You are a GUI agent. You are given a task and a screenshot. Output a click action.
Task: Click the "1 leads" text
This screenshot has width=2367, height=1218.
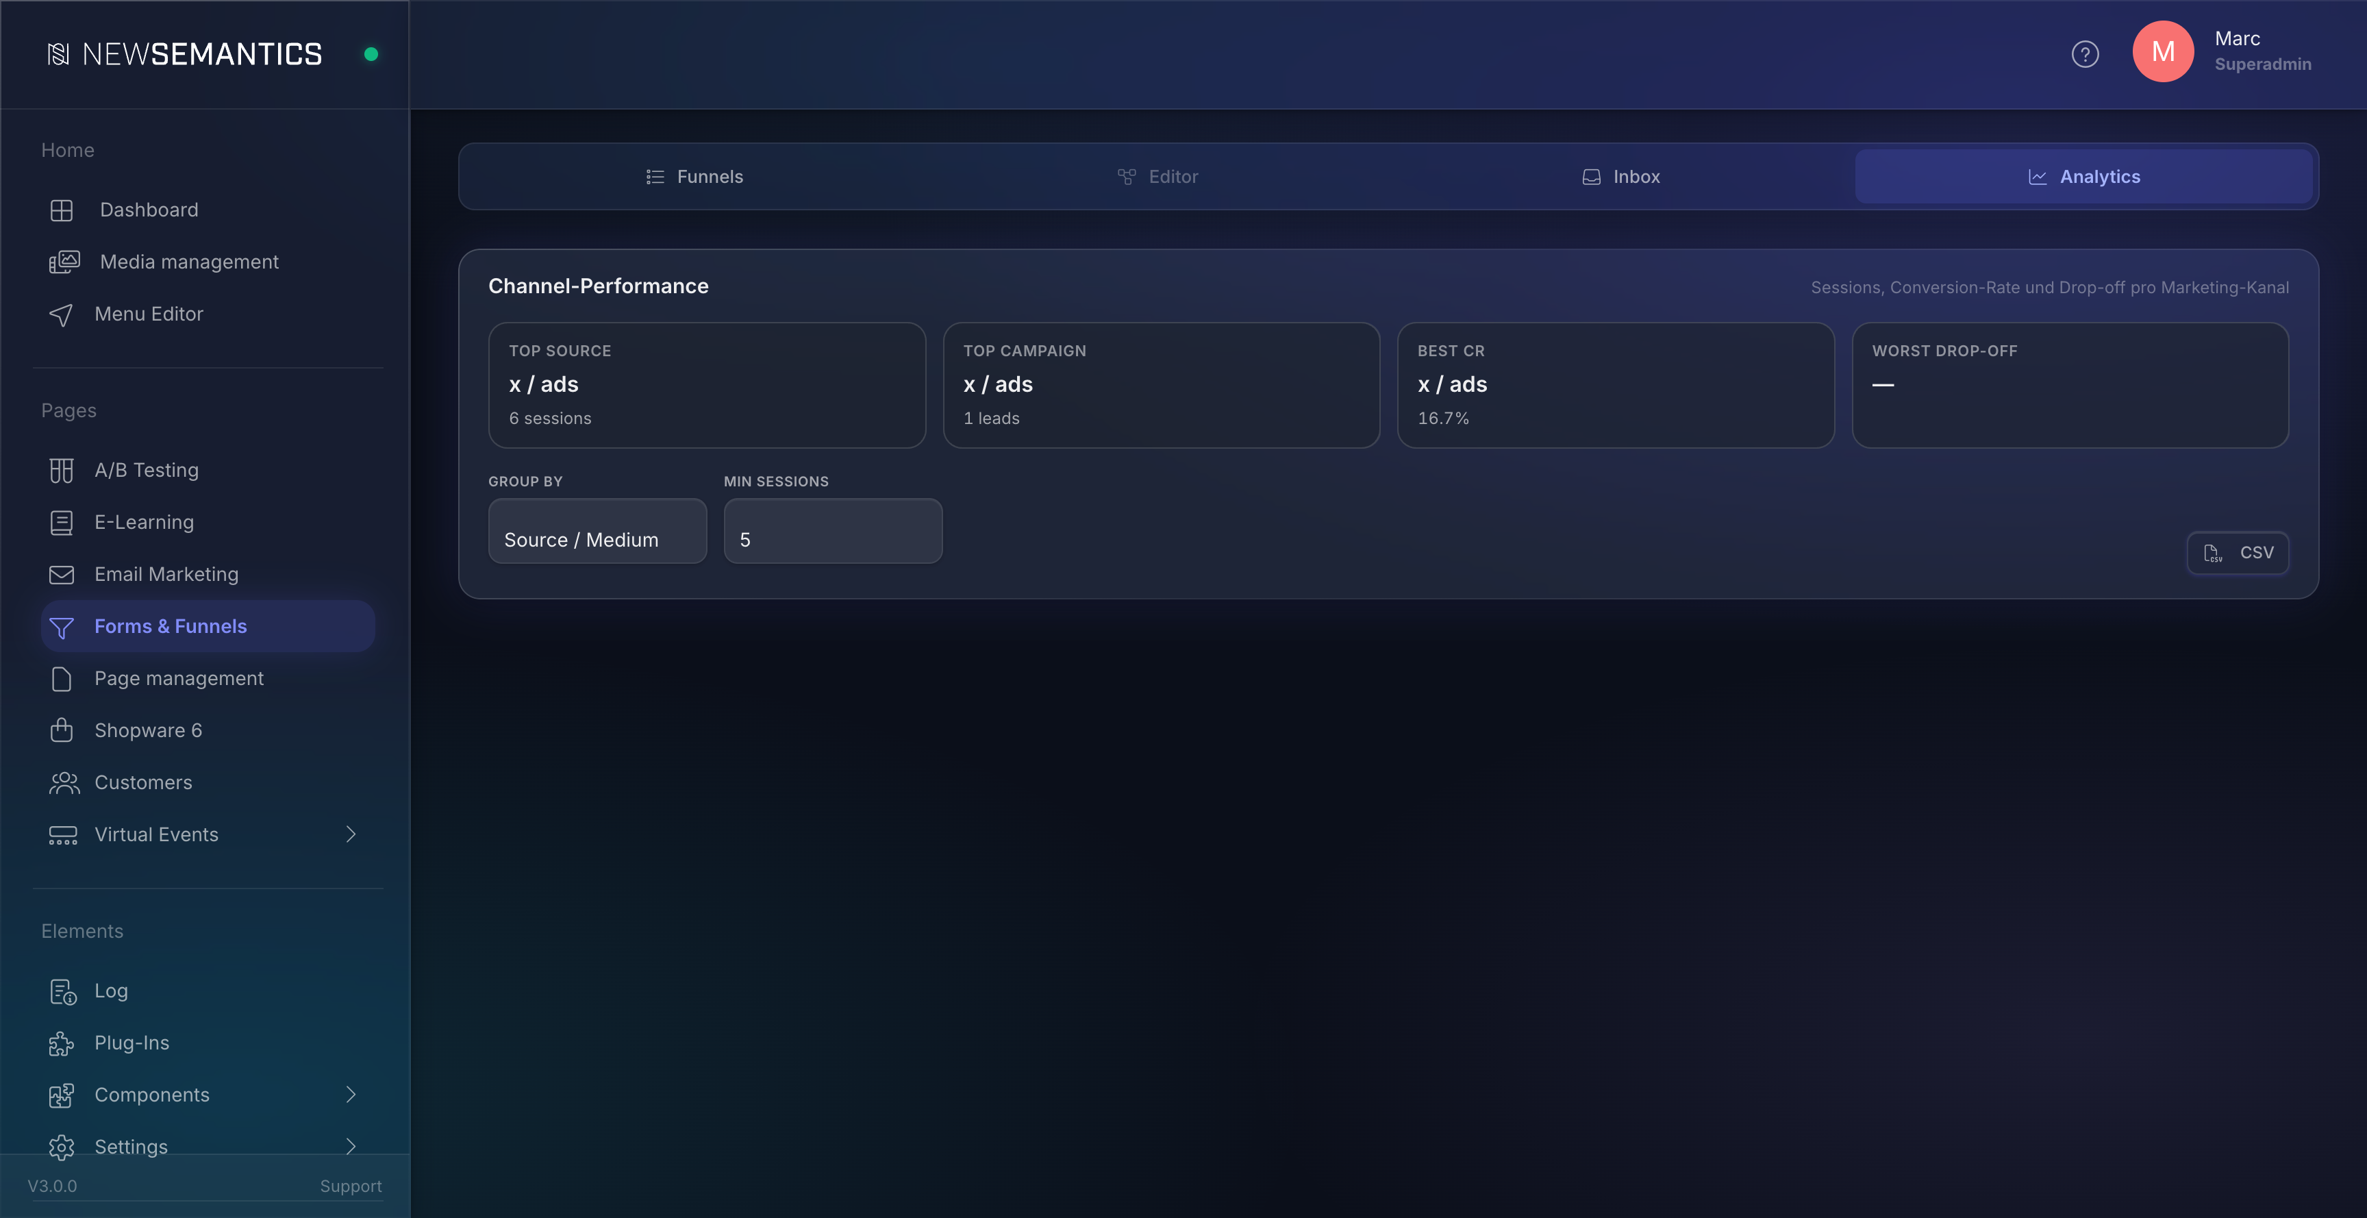pos(992,419)
